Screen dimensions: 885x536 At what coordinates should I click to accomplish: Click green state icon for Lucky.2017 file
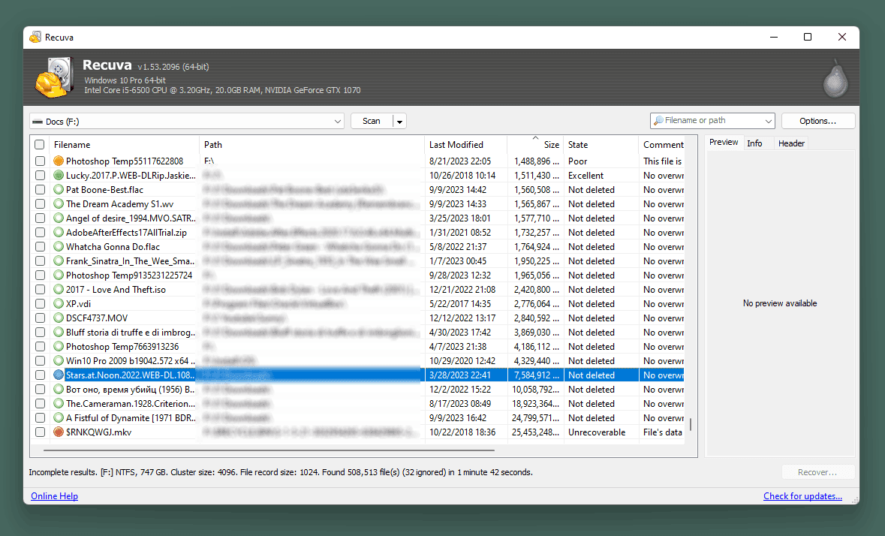(58, 176)
